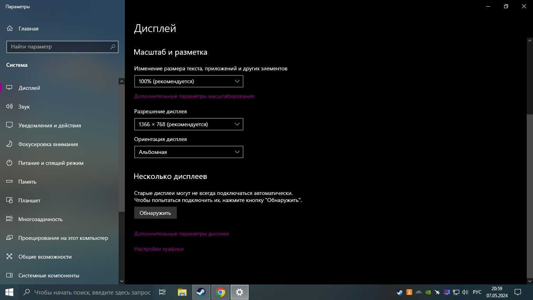
Task: Open the clock and date flyout
Action: coord(497,292)
